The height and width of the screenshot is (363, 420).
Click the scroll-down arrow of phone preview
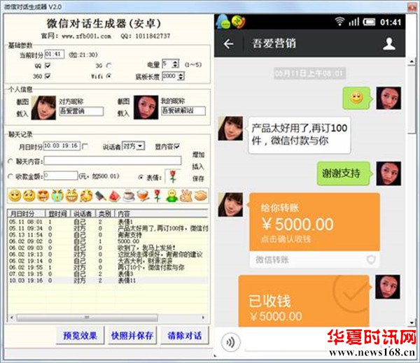coord(412,322)
